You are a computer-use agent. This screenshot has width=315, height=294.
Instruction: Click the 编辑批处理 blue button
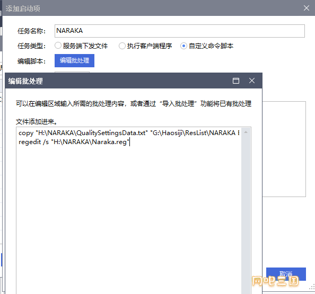point(74,60)
